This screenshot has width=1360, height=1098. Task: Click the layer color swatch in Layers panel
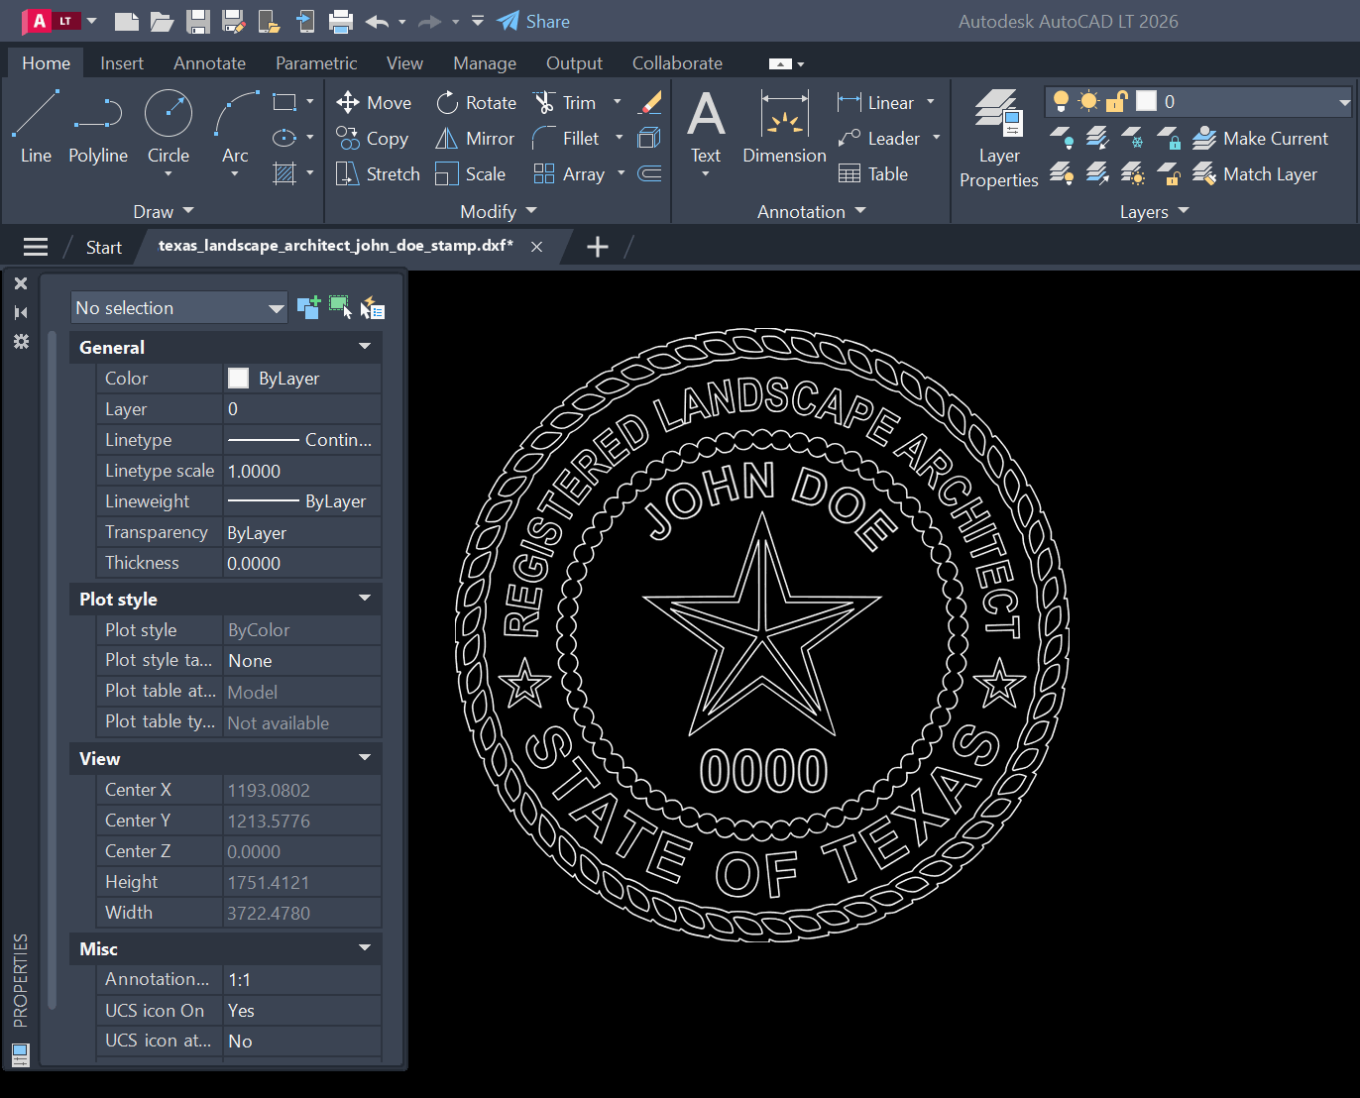coord(1146,101)
